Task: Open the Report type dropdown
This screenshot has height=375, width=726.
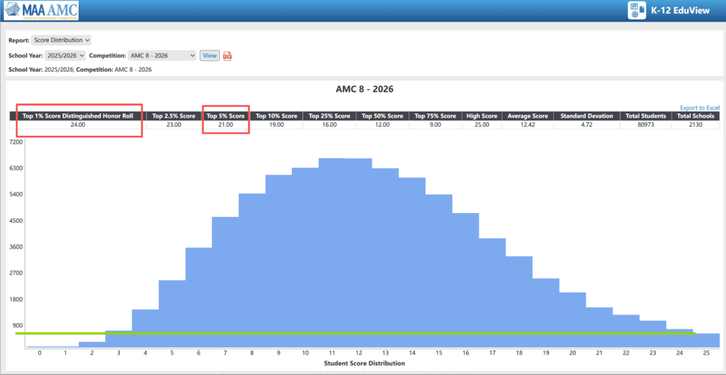Action: pyautogui.click(x=61, y=40)
